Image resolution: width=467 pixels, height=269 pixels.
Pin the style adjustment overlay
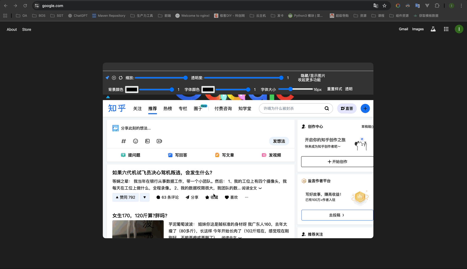pos(107,78)
